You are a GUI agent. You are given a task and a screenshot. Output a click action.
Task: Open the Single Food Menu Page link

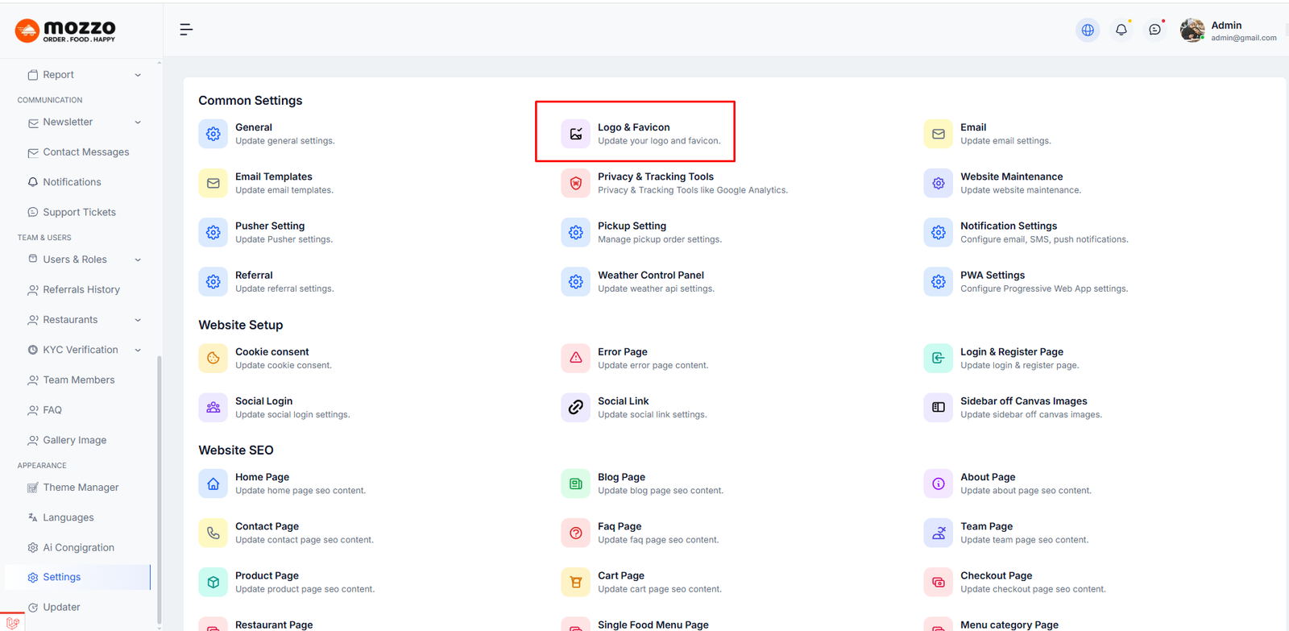point(653,625)
